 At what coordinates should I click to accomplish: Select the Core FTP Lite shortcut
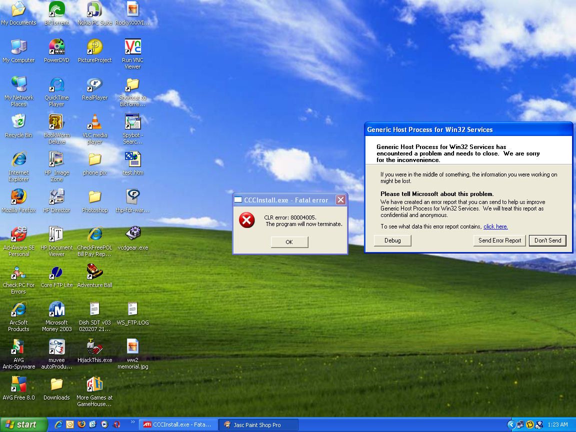point(56,276)
